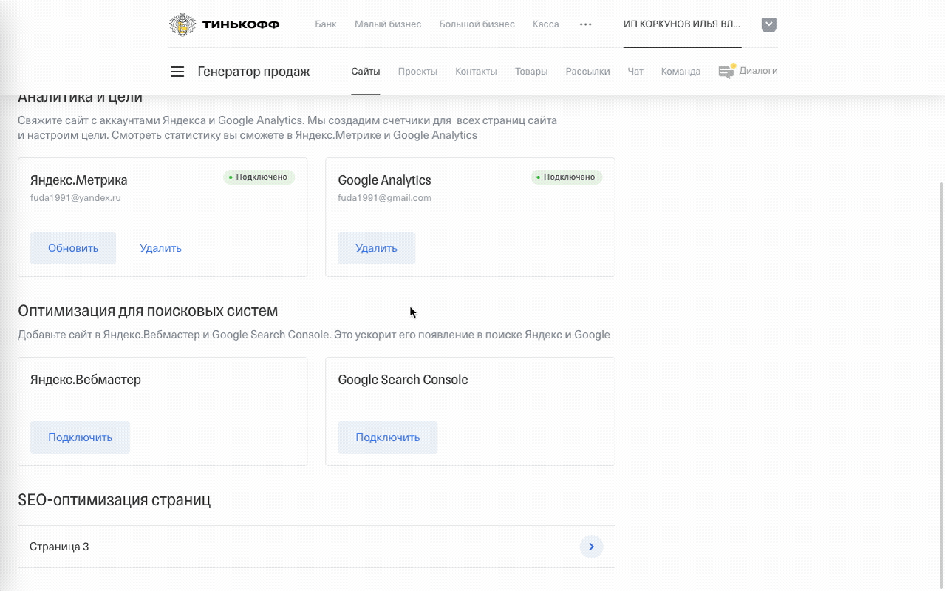The width and height of the screenshot is (945, 591).
Task: Switch to the Сайты tab
Action: 365,72
